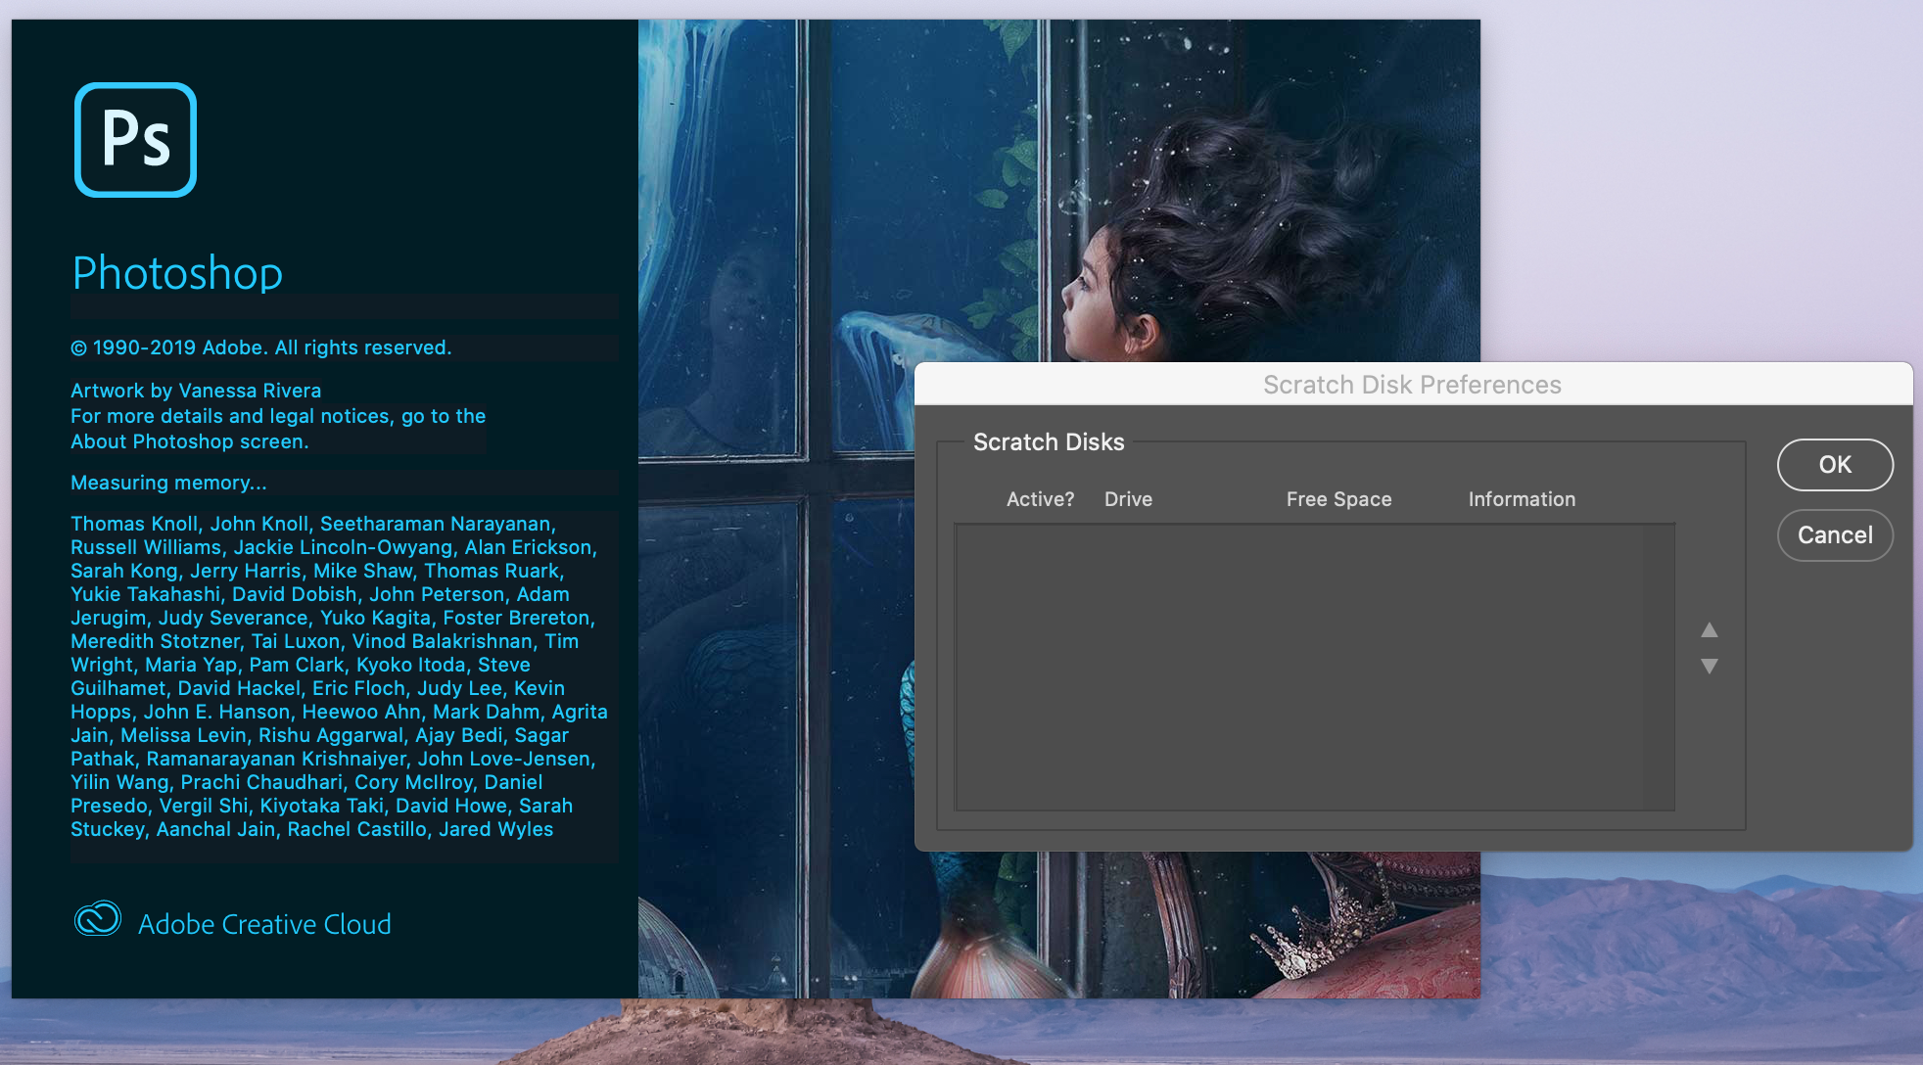The height and width of the screenshot is (1065, 1923).
Task: Click inside the empty scratch disk list
Action: (x=1312, y=666)
